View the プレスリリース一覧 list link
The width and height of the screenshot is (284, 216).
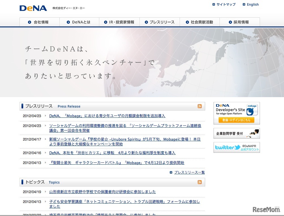point(189,172)
